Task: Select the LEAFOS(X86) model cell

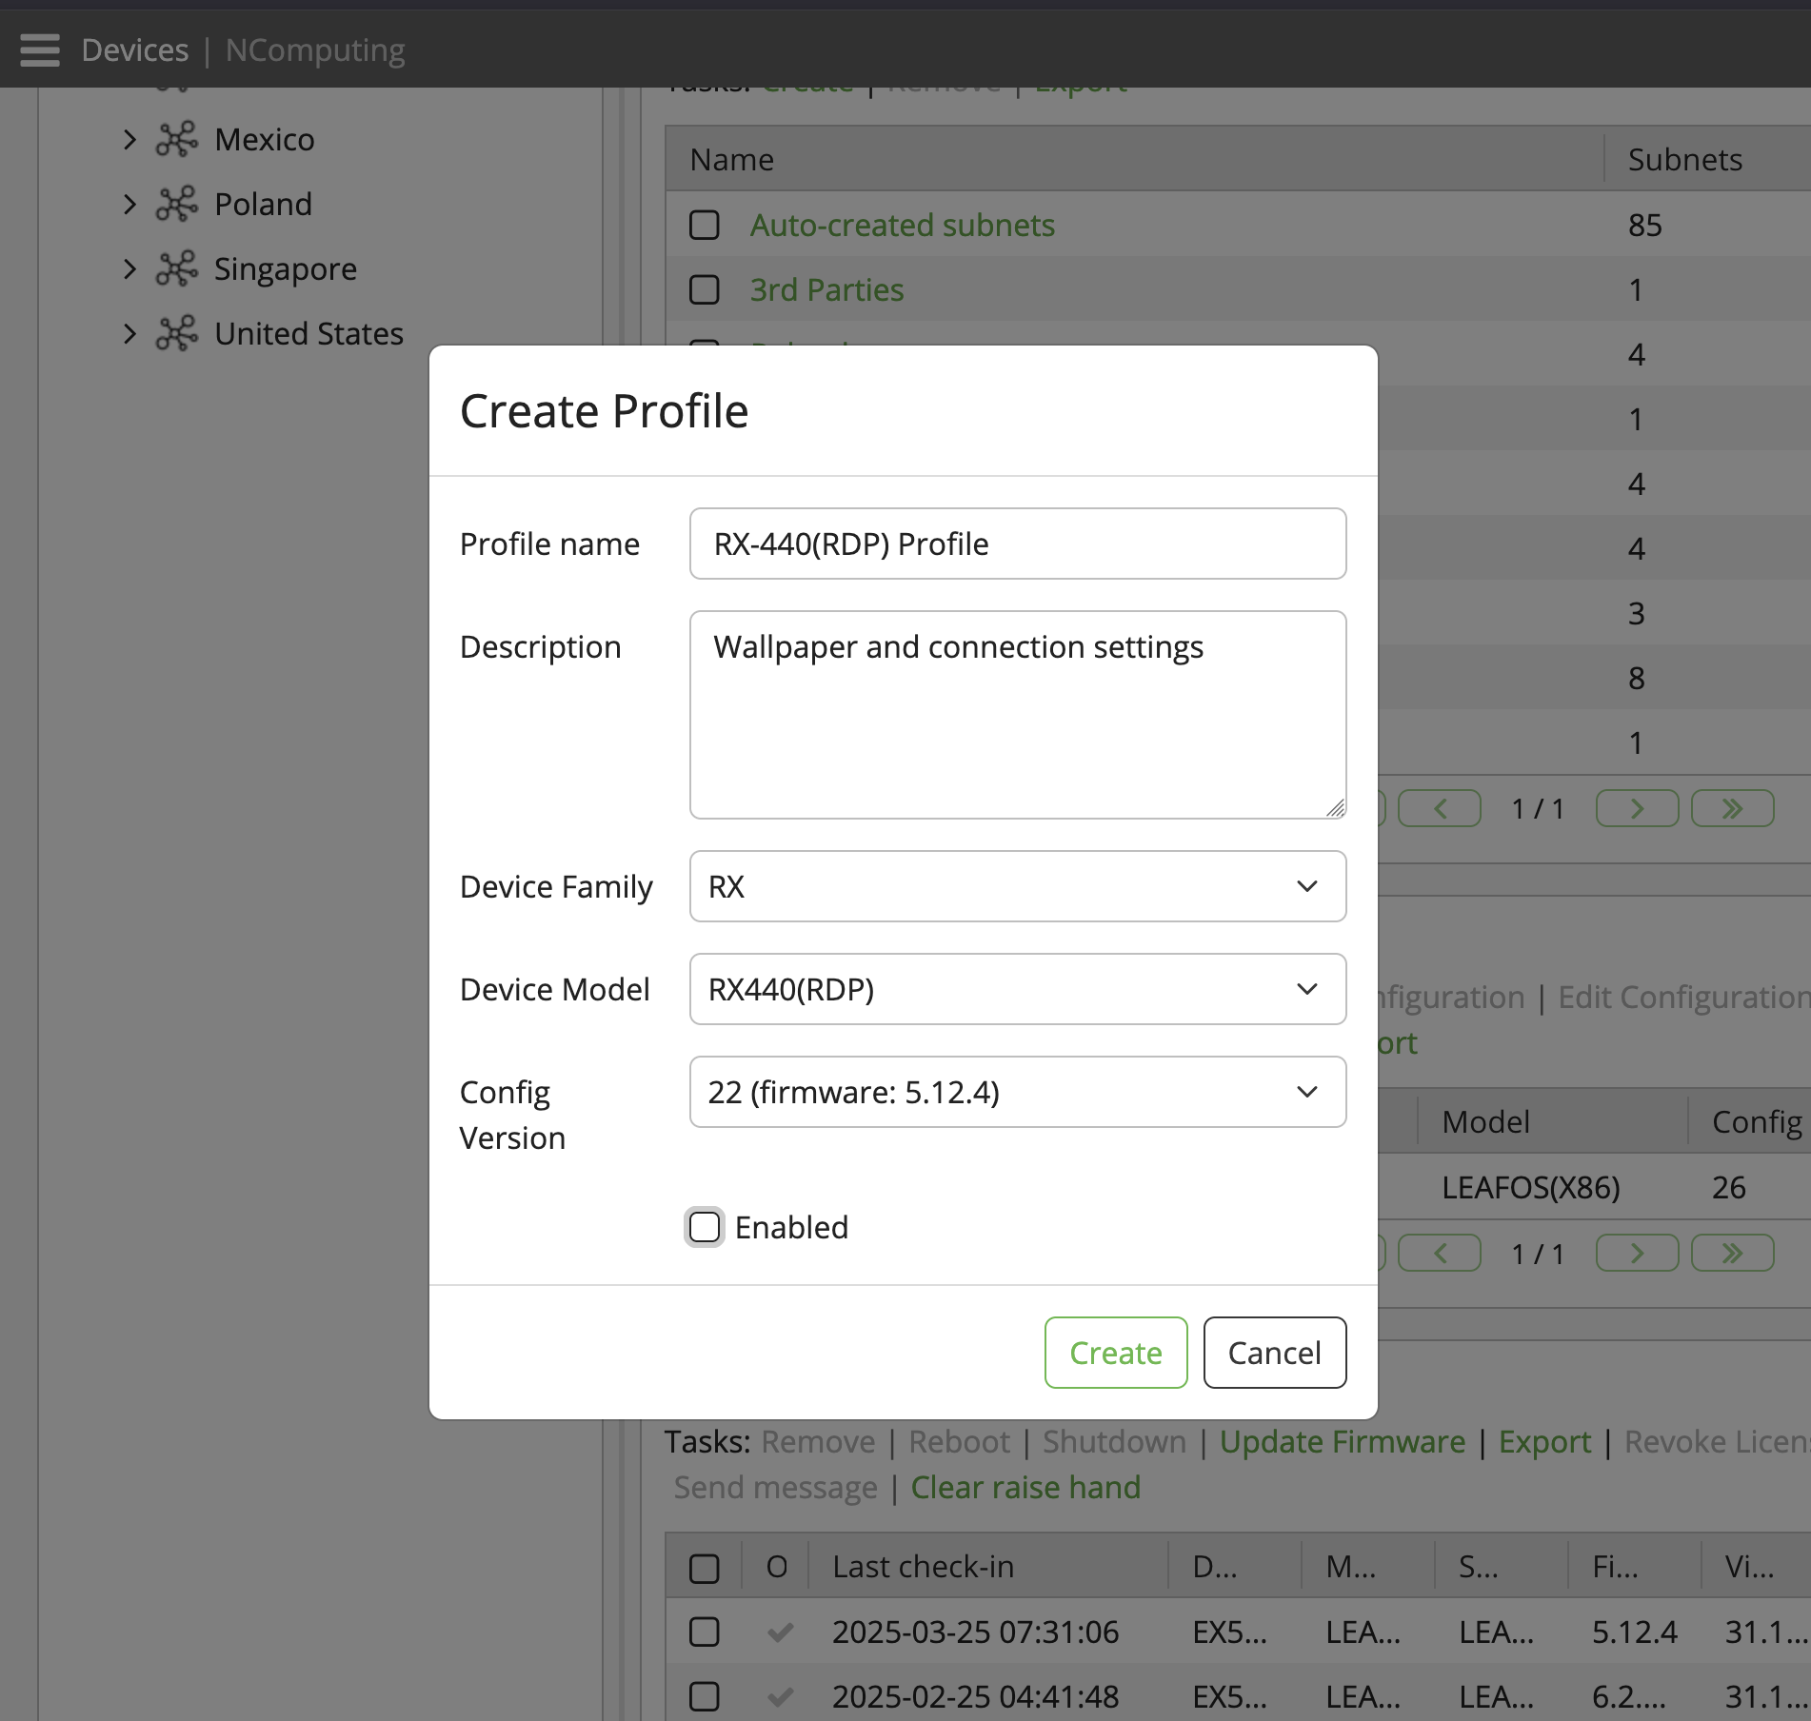Action: (x=1531, y=1187)
